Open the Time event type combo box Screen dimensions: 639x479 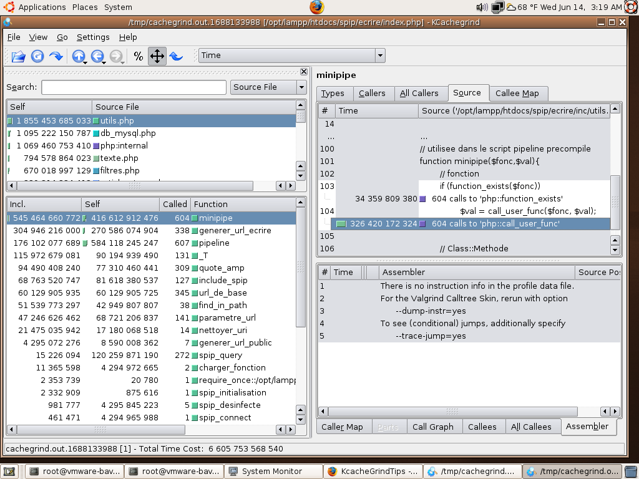coord(292,56)
